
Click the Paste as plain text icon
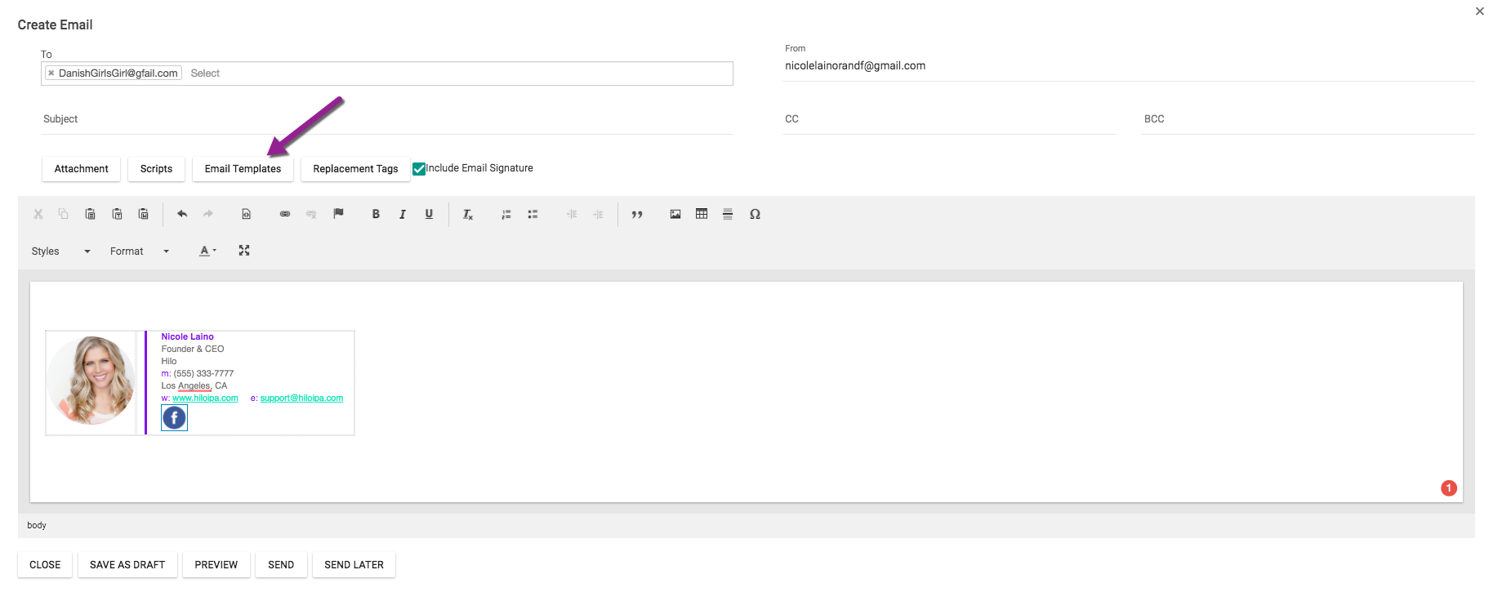(117, 214)
